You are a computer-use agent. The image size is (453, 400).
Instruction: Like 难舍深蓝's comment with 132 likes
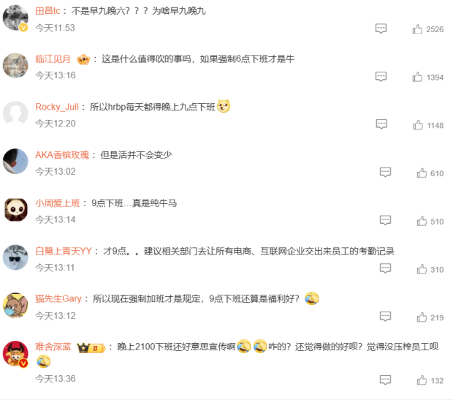tap(422, 380)
